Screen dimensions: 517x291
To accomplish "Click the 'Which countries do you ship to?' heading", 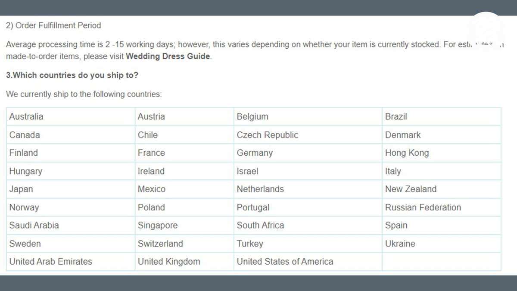I will [72, 75].
